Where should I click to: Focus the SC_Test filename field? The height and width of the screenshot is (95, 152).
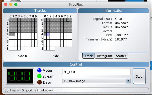coord(96,72)
